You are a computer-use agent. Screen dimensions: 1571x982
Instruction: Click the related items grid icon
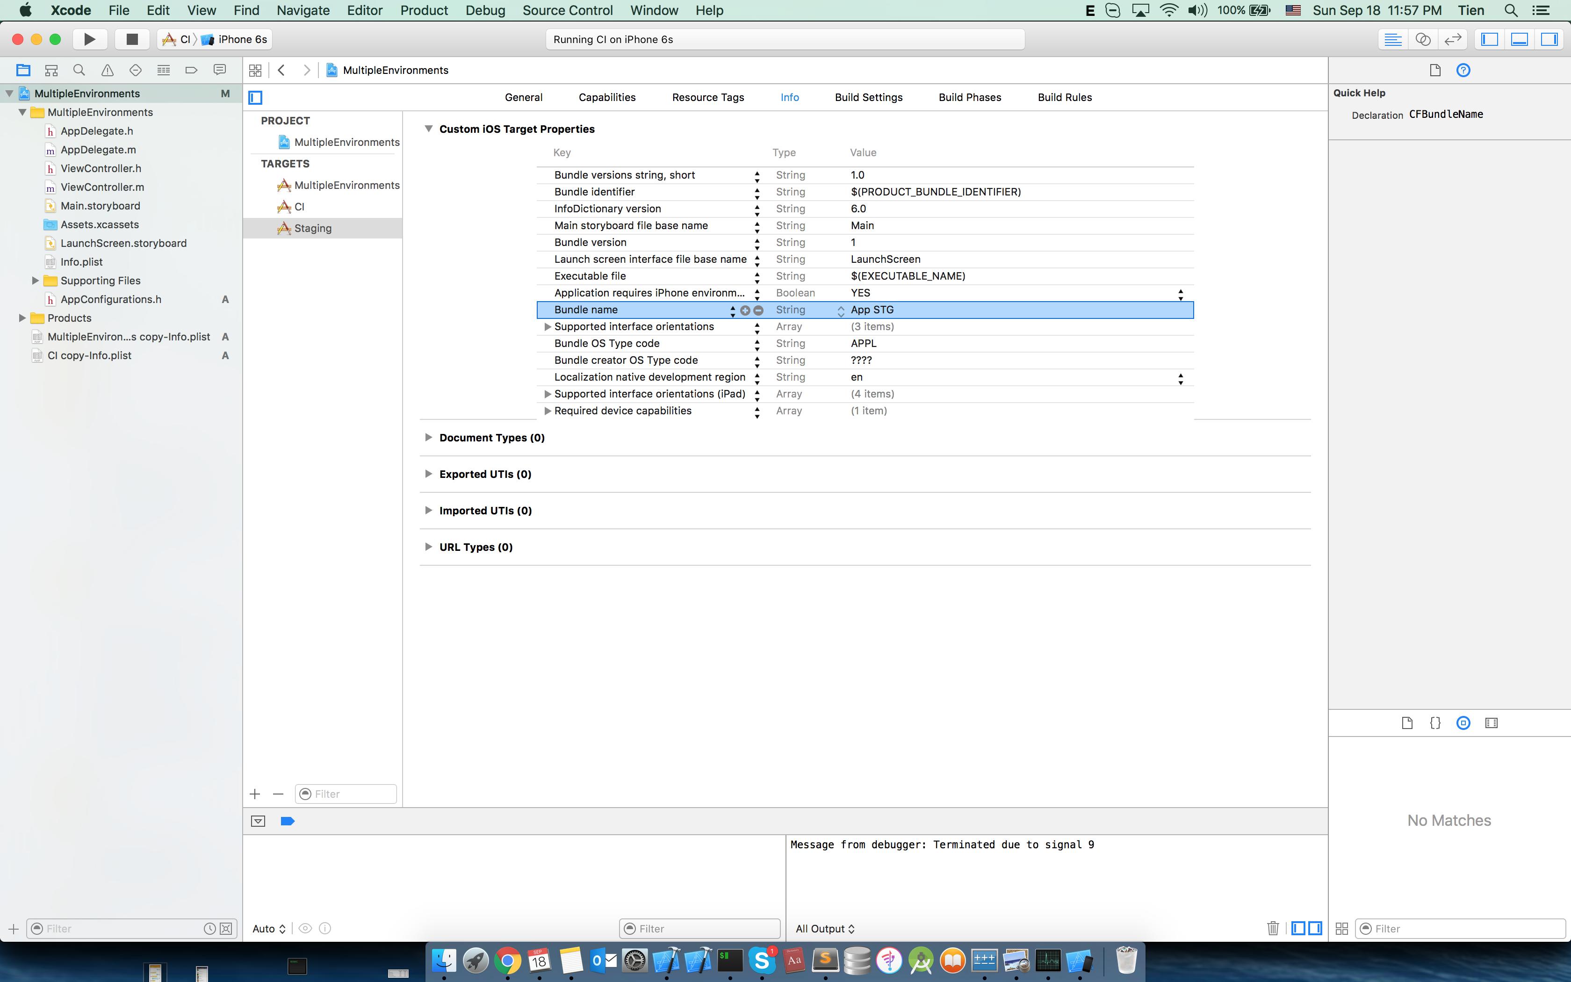(255, 70)
